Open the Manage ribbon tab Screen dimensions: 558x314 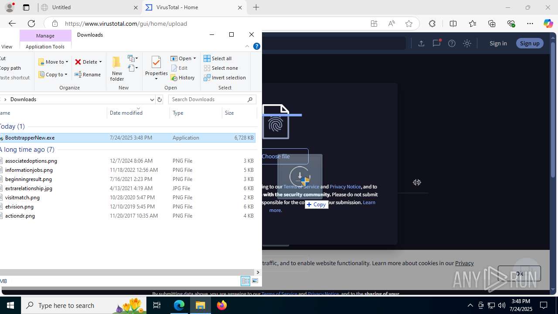point(45,36)
